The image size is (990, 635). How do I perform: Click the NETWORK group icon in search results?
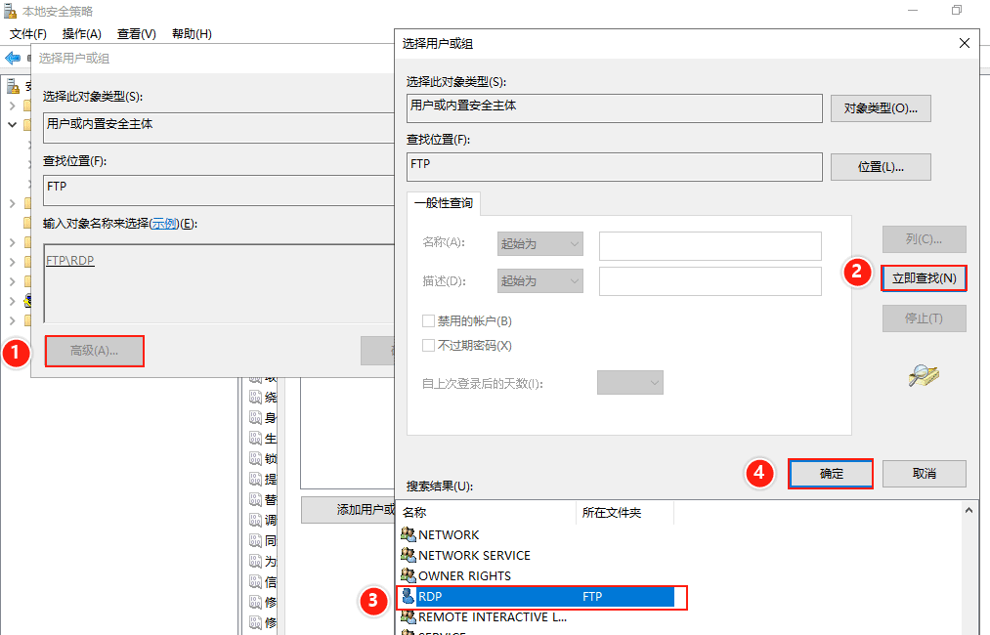[x=408, y=534]
